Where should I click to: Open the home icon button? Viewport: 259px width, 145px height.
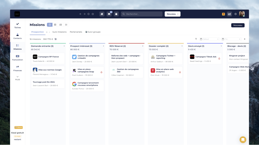[102, 14]
